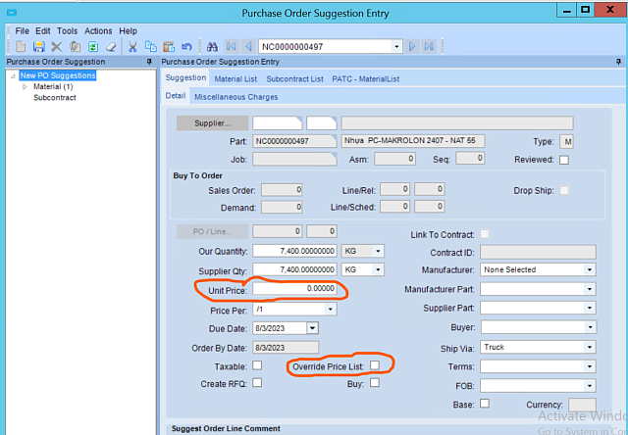Click the green Refresh toolbar icon
Image resolution: width=628 pixels, height=435 pixels.
pyautogui.click(x=93, y=47)
